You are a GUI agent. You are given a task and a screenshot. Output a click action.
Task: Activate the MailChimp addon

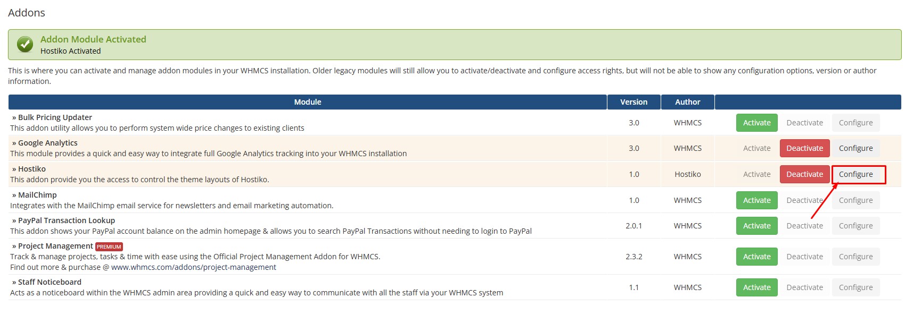click(x=756, y=200)
